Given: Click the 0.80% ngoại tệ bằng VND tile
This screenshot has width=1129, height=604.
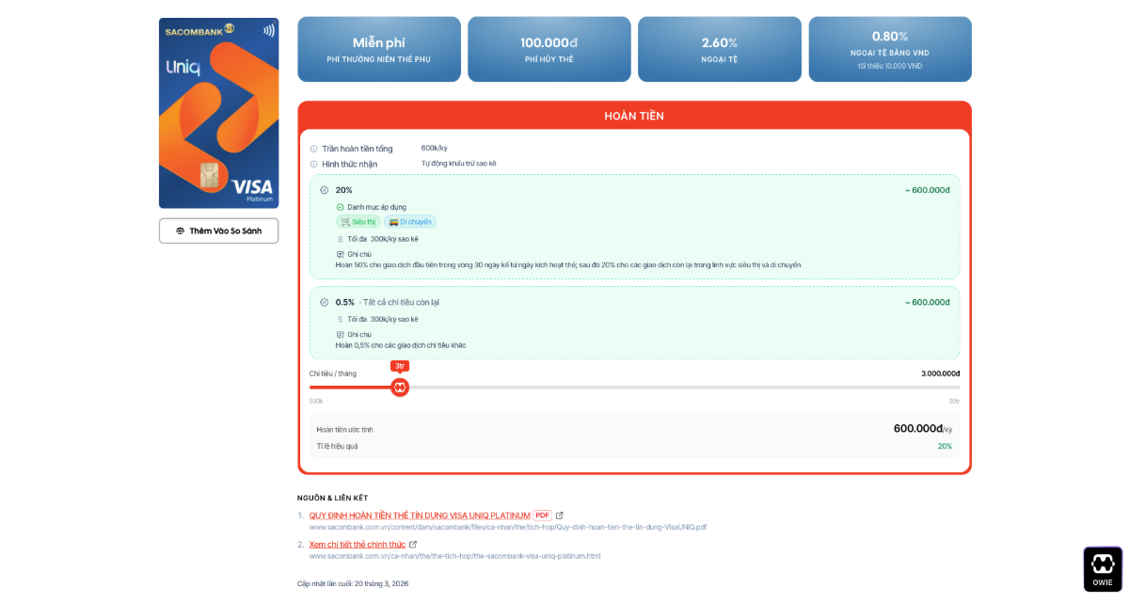Looking at the screenshot, I should click(x=890, y=49).
